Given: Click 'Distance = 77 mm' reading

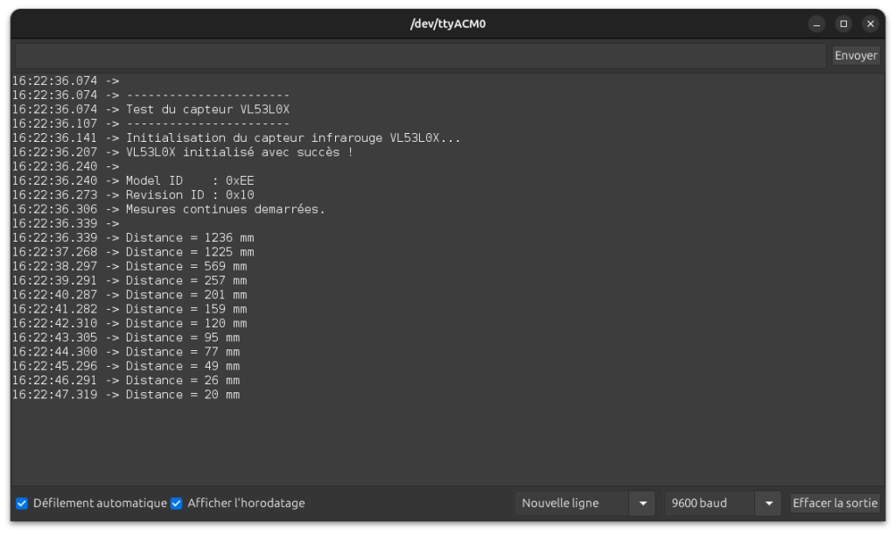Looking at the screenshot, I should tap(183, 352).
